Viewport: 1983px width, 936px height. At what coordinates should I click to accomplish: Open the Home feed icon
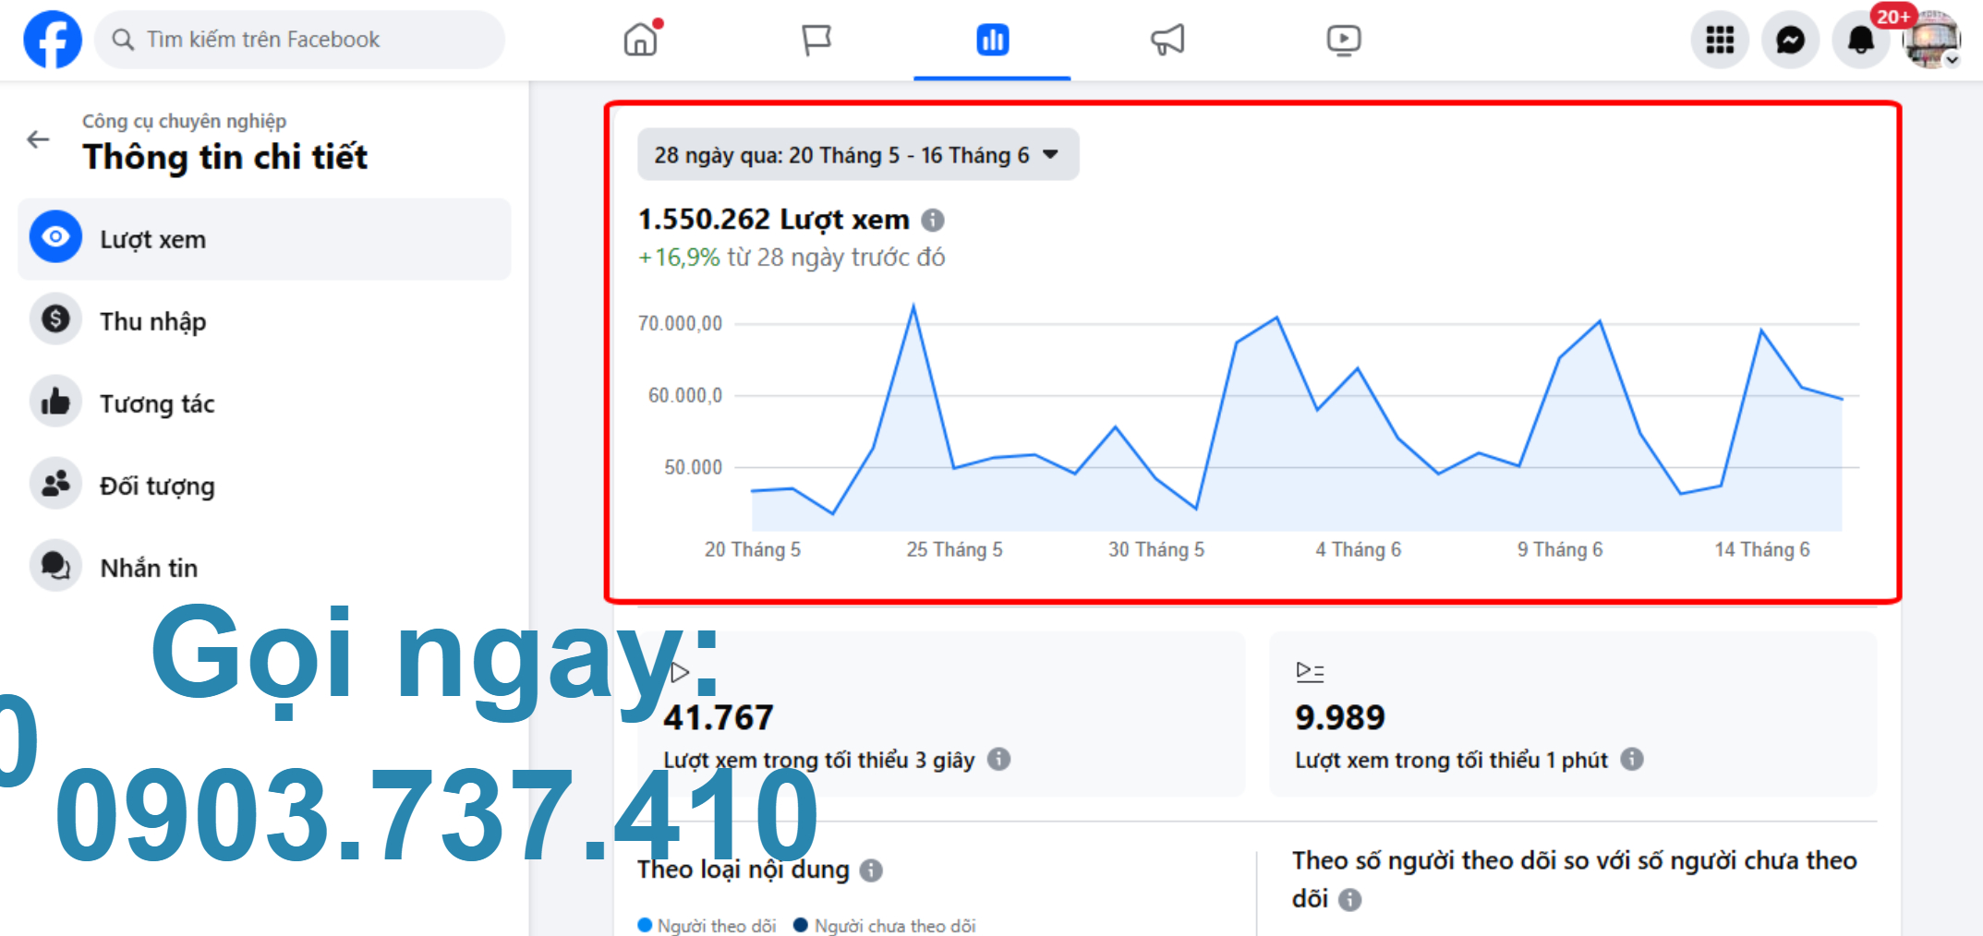pos(641,39)
